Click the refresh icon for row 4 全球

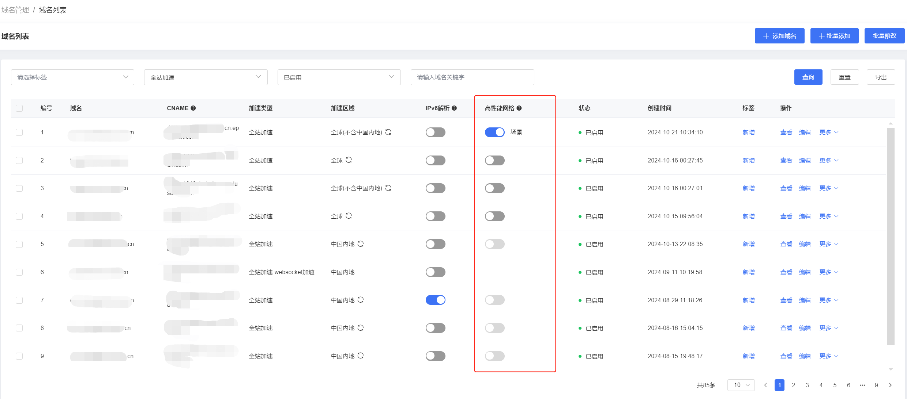pos(349,216)
